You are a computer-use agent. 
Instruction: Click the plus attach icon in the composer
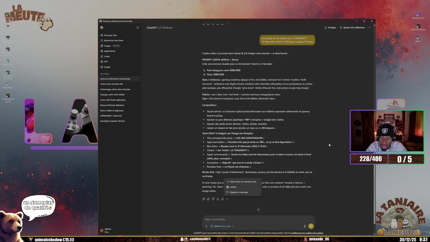(x=206, y=226)
